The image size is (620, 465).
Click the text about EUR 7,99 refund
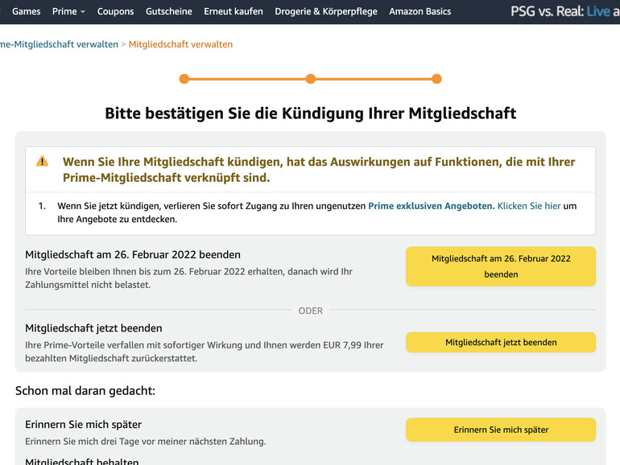[x=204, y=352]
